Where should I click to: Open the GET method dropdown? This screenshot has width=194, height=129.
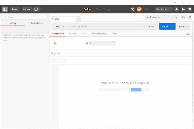(60, 26)
